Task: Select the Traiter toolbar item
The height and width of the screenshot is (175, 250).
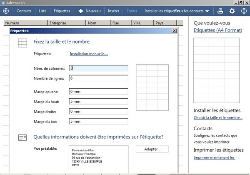Action: 132,11
